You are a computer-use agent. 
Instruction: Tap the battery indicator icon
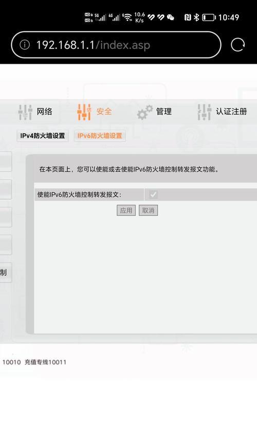209,17
